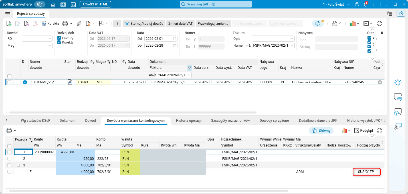Collapse position 3 tree row

pos(18,165)
